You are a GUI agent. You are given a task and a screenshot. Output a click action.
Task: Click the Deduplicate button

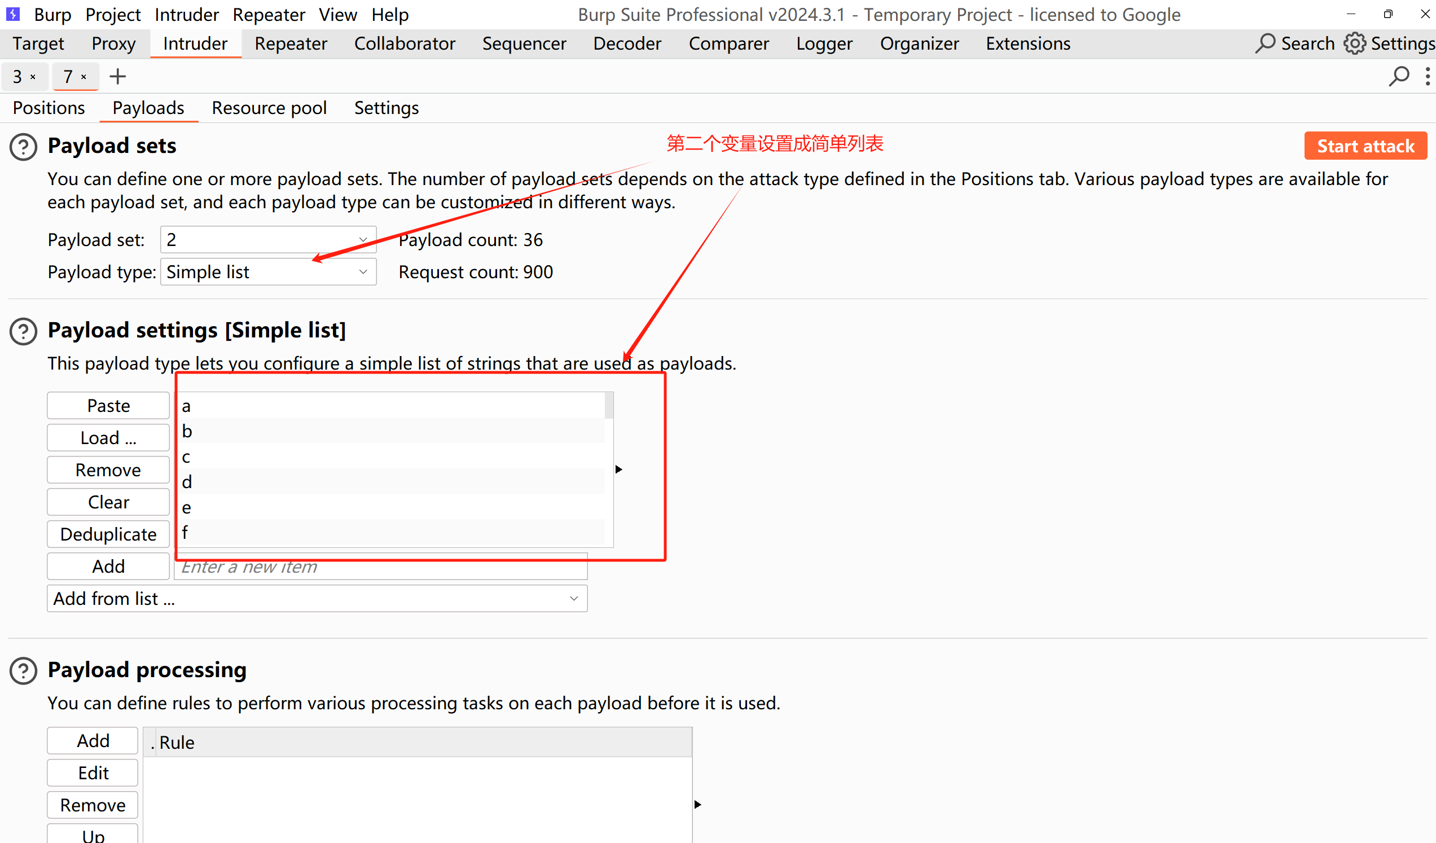108,534
